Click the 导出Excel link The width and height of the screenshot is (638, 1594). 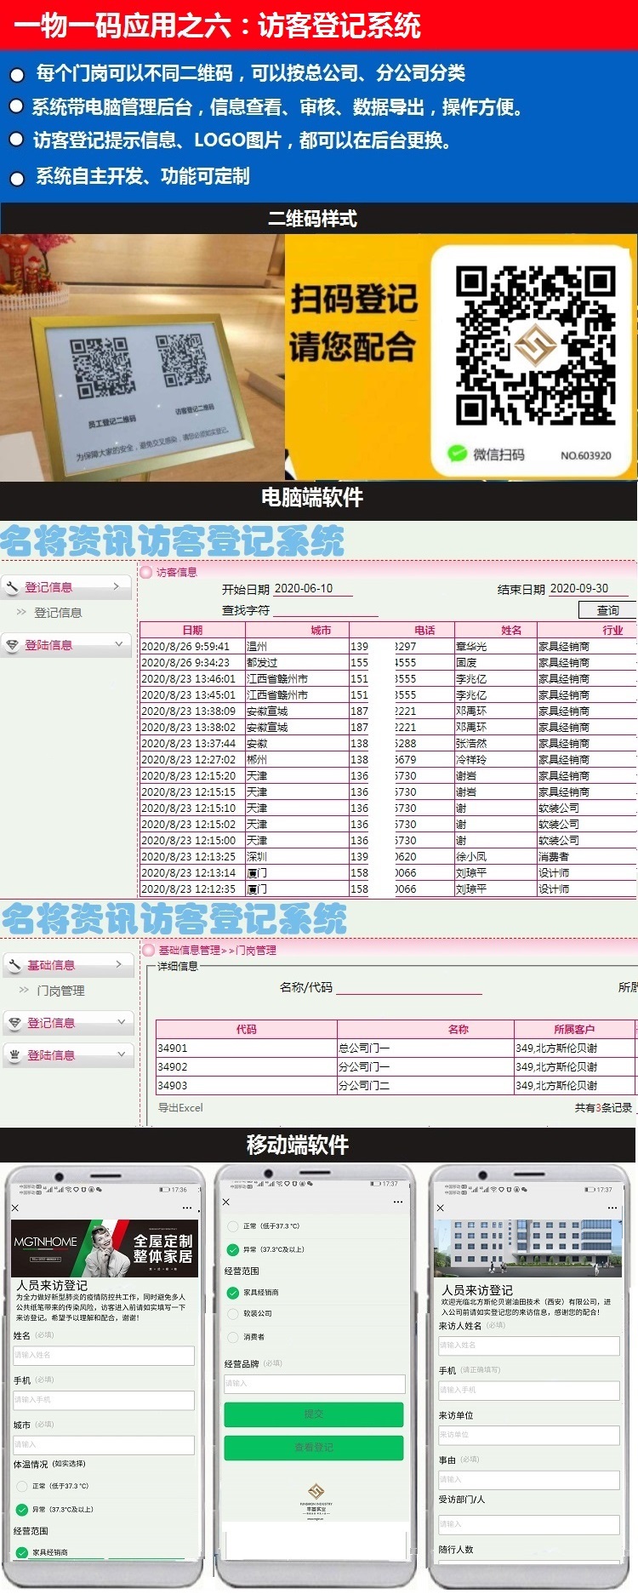180,1107
